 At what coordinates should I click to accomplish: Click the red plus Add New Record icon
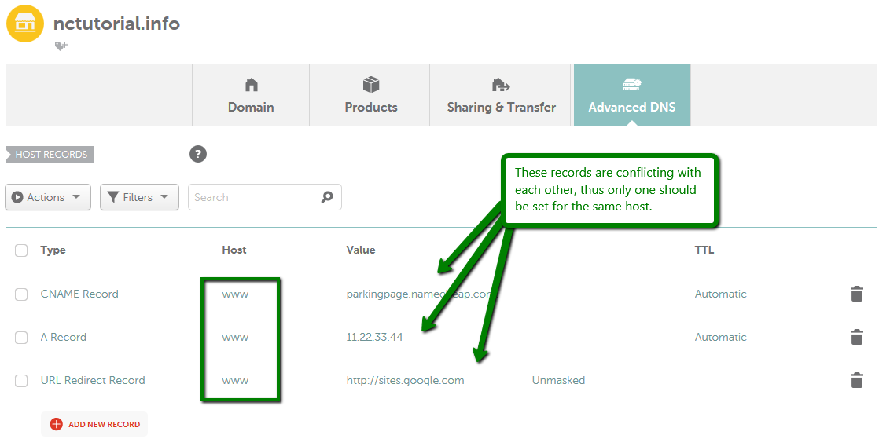click(56, 424)
